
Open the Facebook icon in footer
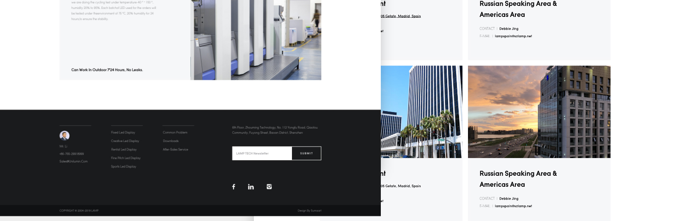[x=234, y=187]
